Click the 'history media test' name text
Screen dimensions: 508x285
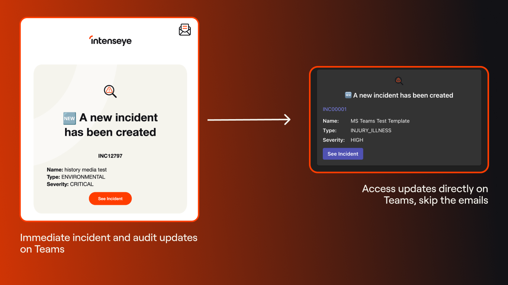86,170
